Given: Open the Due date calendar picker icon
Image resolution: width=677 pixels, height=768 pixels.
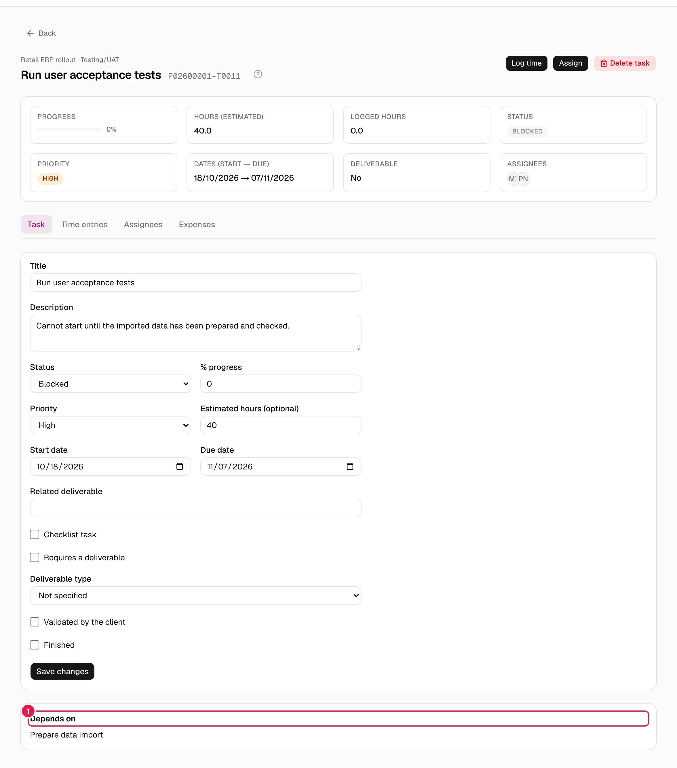Looking at the screenshot, I should pos(350,466).
